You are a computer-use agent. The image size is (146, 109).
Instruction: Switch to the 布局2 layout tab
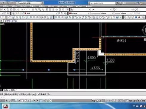point(13,90)
